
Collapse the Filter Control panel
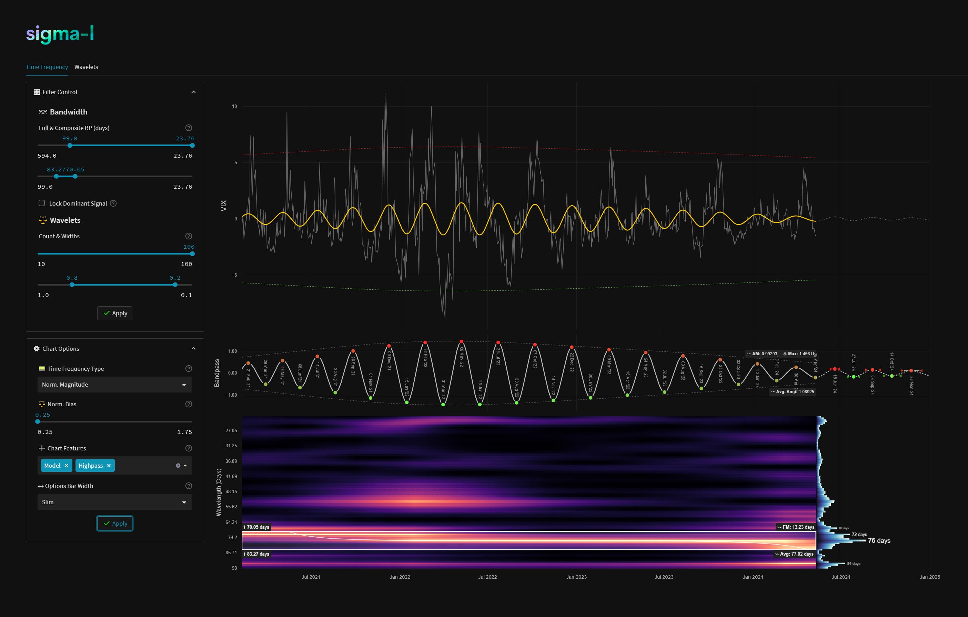click(x=193, y=92)
